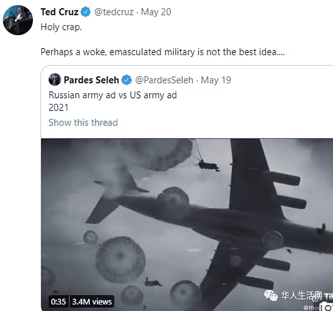
Task: Play the embedded paratrooper video
Action: point(187,224)
